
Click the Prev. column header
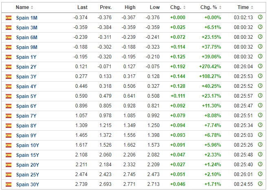click(106, 7)
